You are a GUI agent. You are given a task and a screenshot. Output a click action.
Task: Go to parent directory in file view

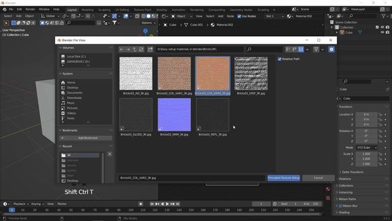click(x=135, y=49)
